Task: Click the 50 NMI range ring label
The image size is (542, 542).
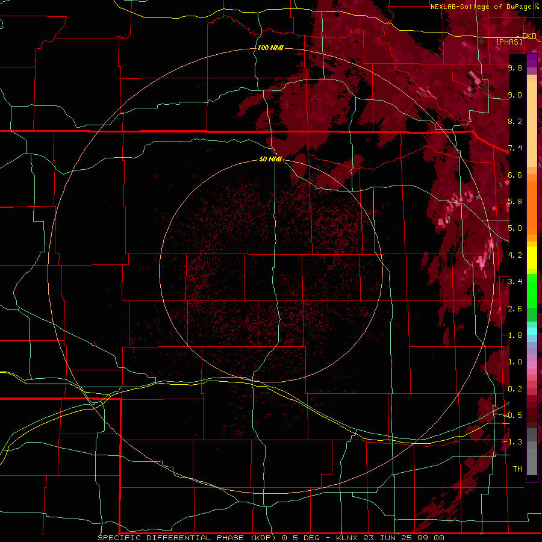Action: (x=270, y=159)
